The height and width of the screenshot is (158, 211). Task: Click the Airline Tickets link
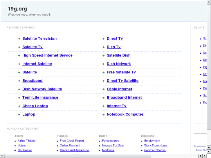click(x=27, y=141)
